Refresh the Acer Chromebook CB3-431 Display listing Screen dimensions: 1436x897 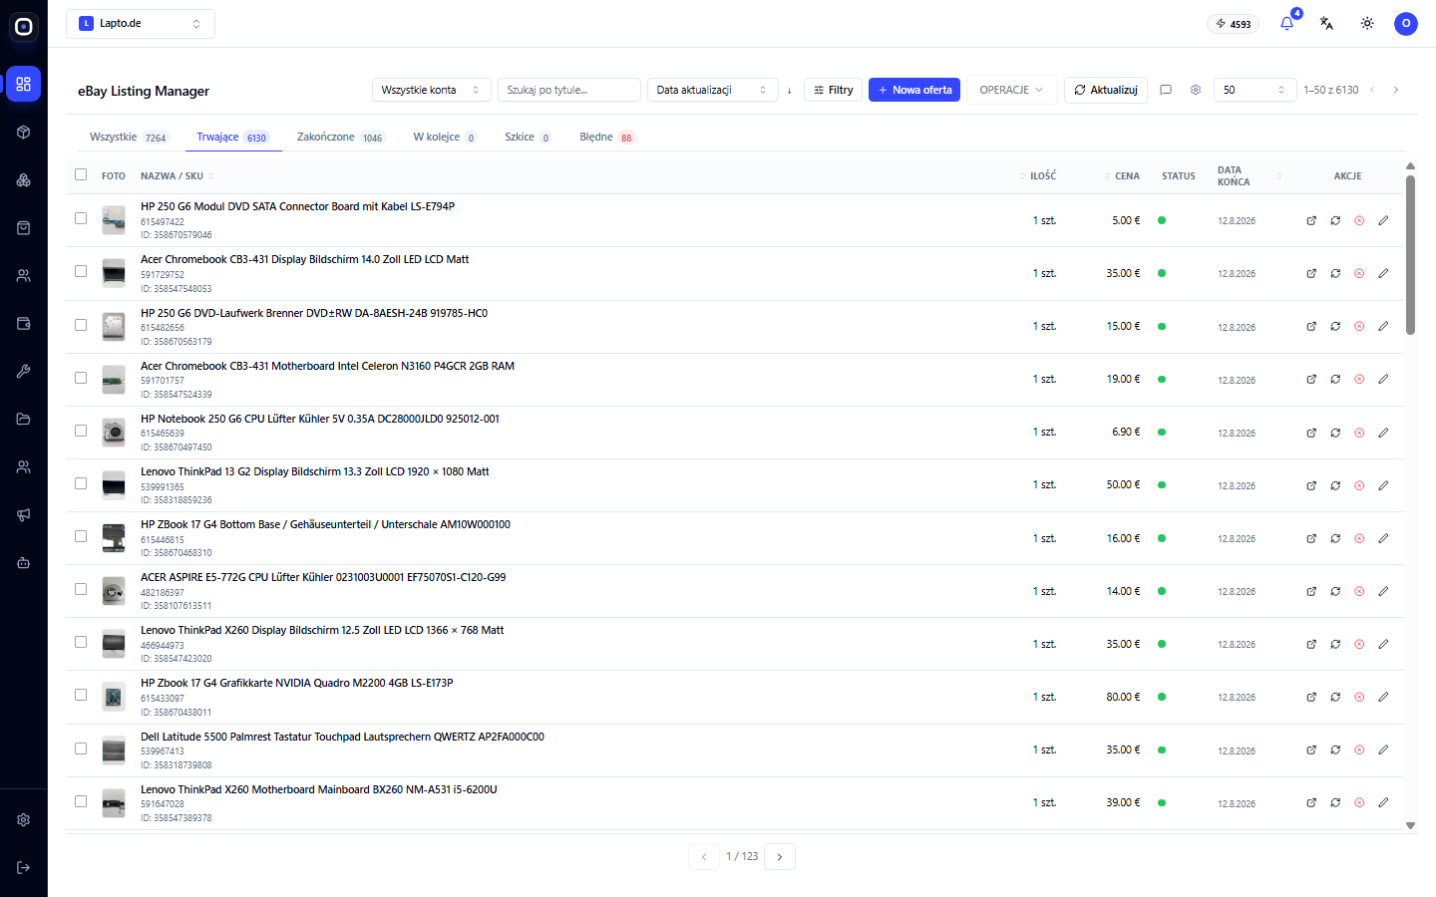(1335, 274)
